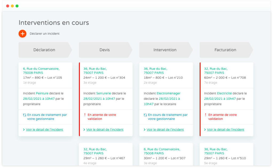Viewport: 273px width, 168px height.
Task: Click '17m² – 890 € – Lot n°105' text
Action: 42,78
